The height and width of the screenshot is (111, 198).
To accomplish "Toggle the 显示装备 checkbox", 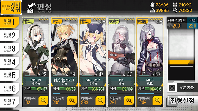I will click(172, 88).
